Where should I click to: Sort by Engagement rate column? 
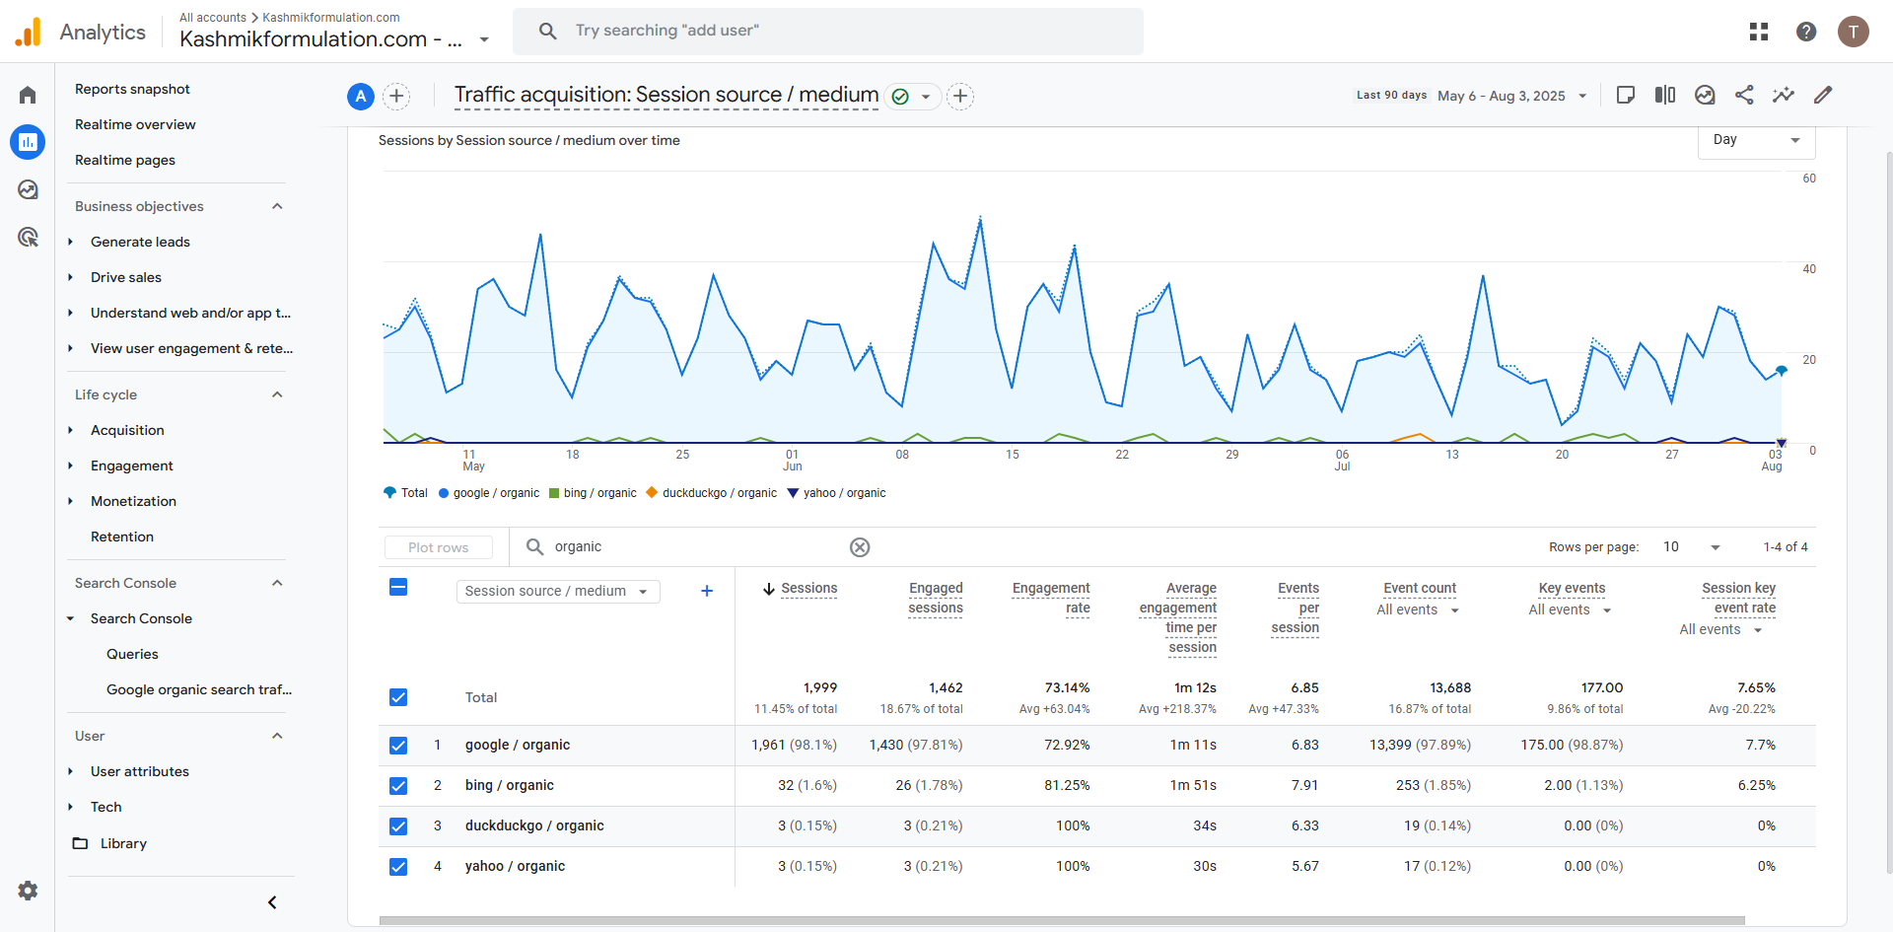coord(1051,598)
